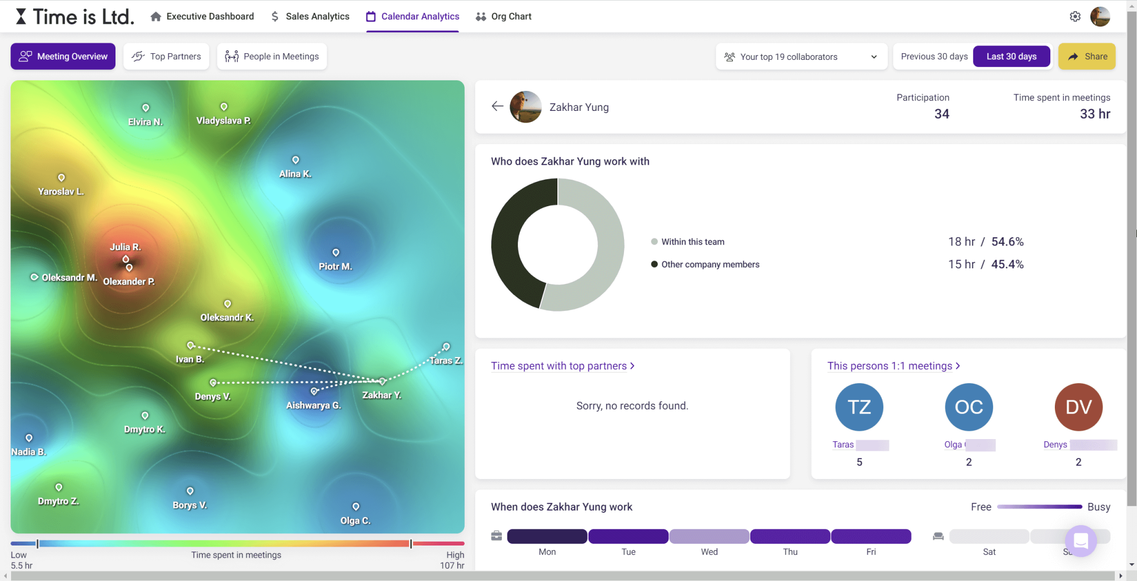Click the DV avatar for Denys

(x=1078, y=407)
